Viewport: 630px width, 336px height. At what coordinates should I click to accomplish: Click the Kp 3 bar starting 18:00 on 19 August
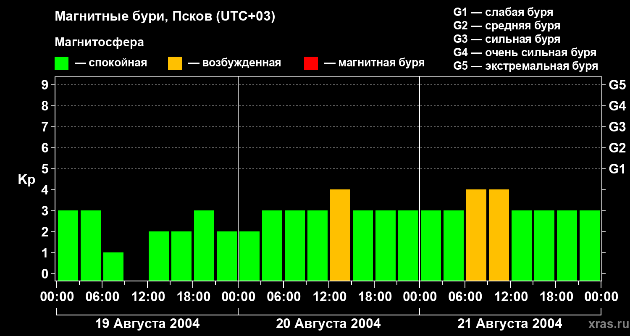204,245
